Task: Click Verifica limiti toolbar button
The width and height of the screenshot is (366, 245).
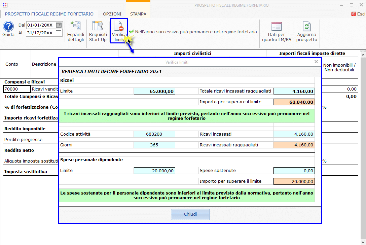Action: (119, 31)
